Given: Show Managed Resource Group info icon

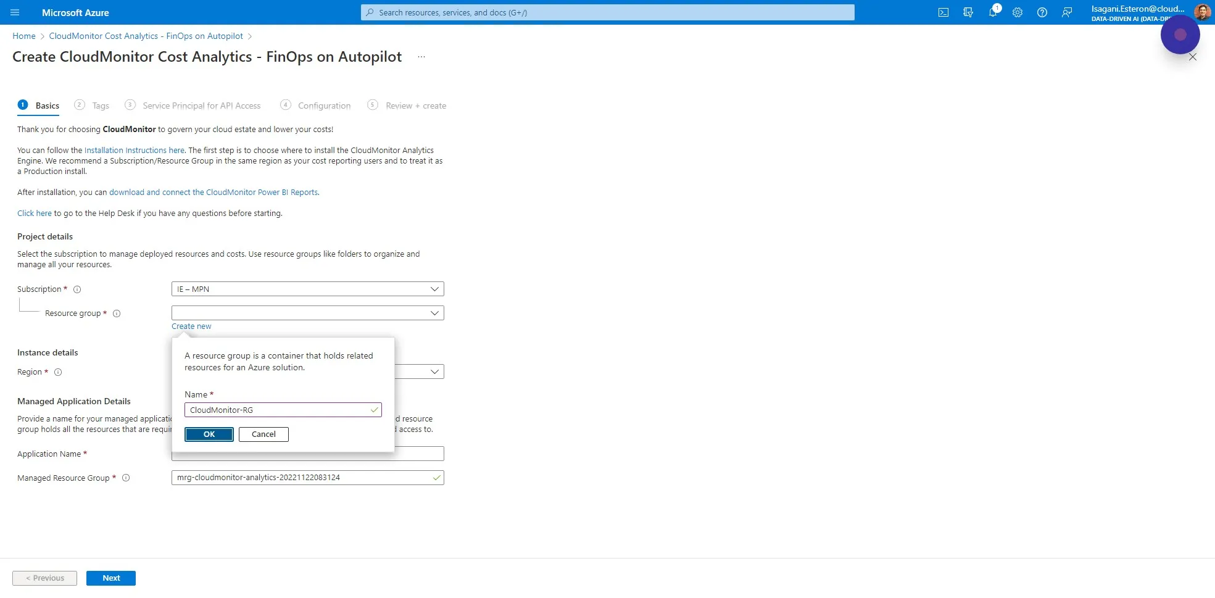Looking at the screenshot, I should [x=126, y=478].
